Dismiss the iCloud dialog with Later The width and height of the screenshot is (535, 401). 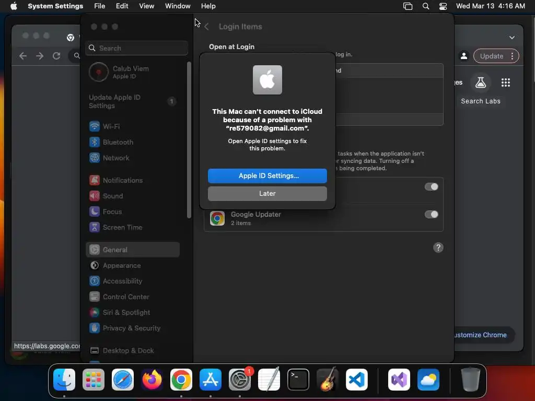click(267, 194)
